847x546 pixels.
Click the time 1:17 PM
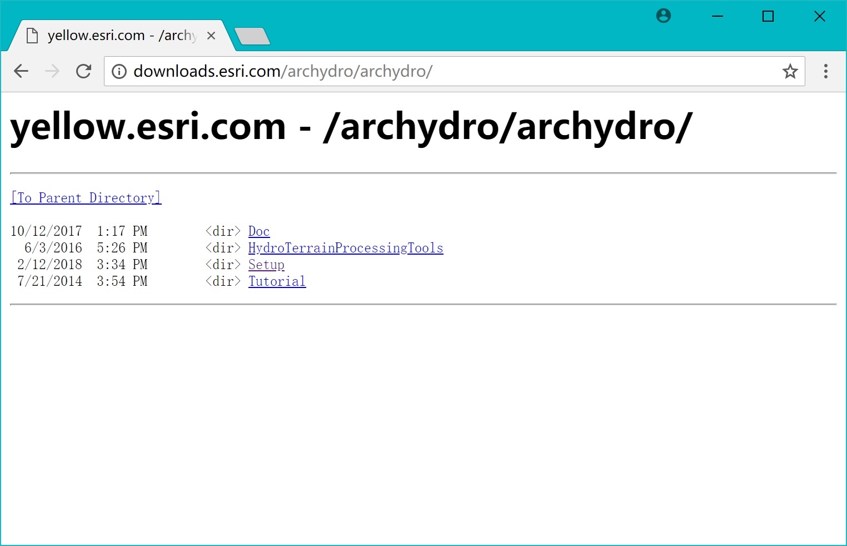(122, 231)
